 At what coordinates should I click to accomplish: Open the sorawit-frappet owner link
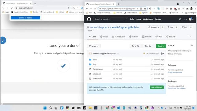(x=99, y=27)
